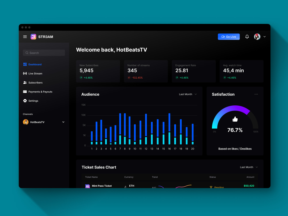Image resolution: width=288 pixels, height=216 pixels.
Task: Click the ETH currency icon
Action: (126, 187)
